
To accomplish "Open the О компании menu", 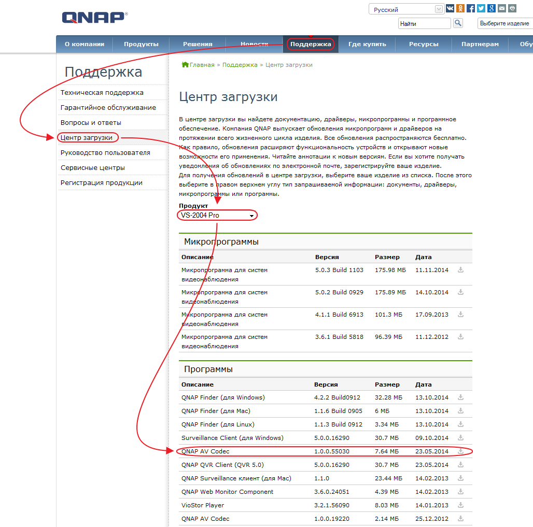I will tap(85, 44).
